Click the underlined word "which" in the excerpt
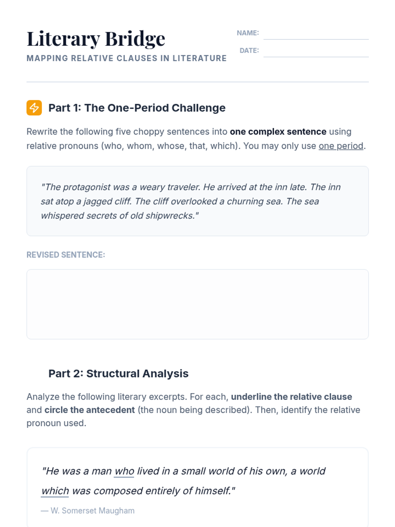The width and height of the screenshot is (395, 527). (55, 491)
